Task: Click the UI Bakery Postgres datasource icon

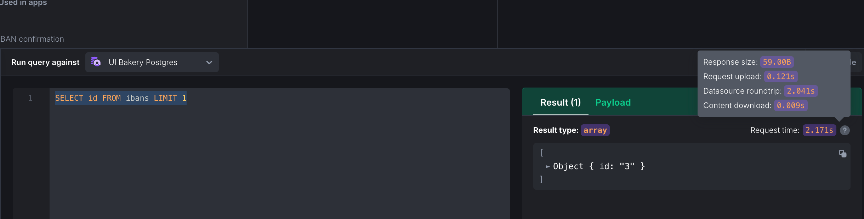Action: point(96,62)
